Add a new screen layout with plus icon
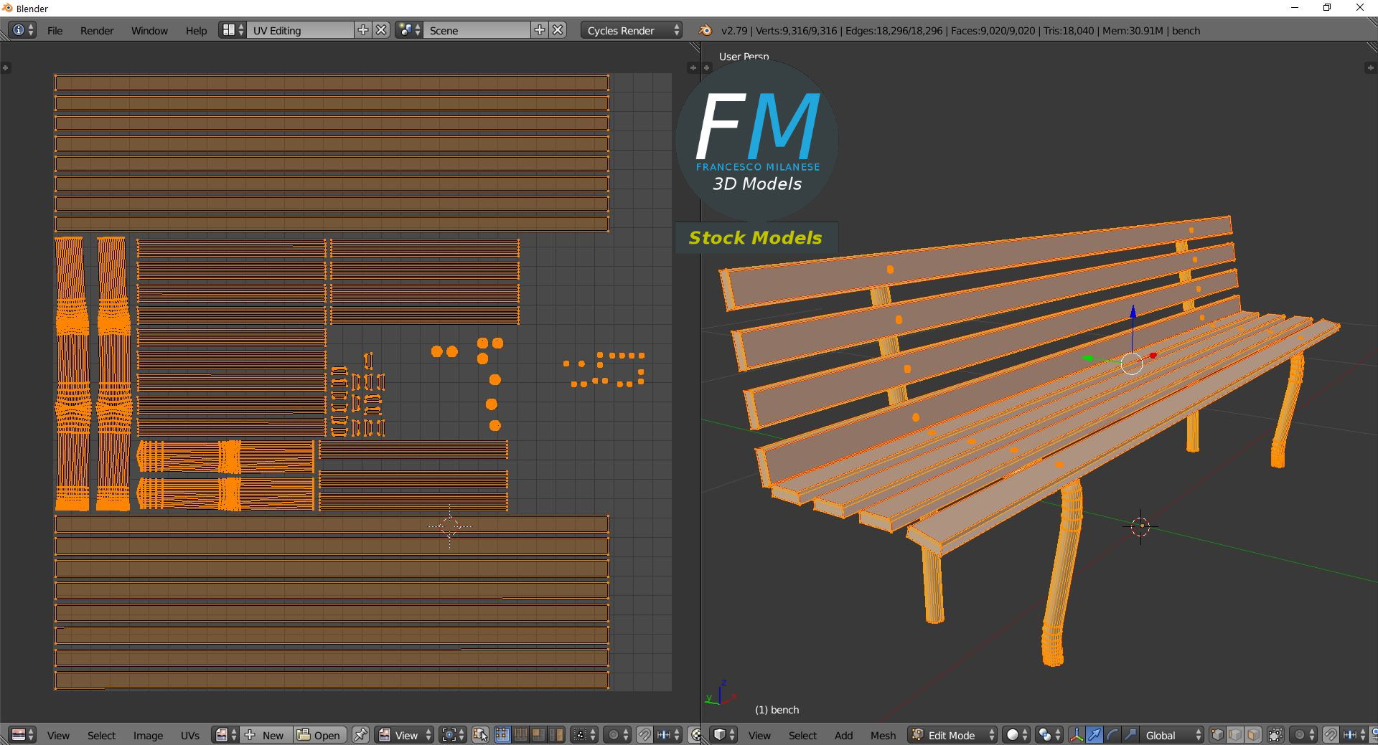 click(363, 30)
